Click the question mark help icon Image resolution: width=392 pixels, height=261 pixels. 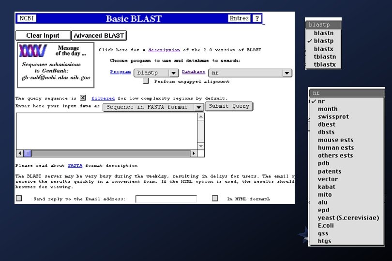(257, 18)
